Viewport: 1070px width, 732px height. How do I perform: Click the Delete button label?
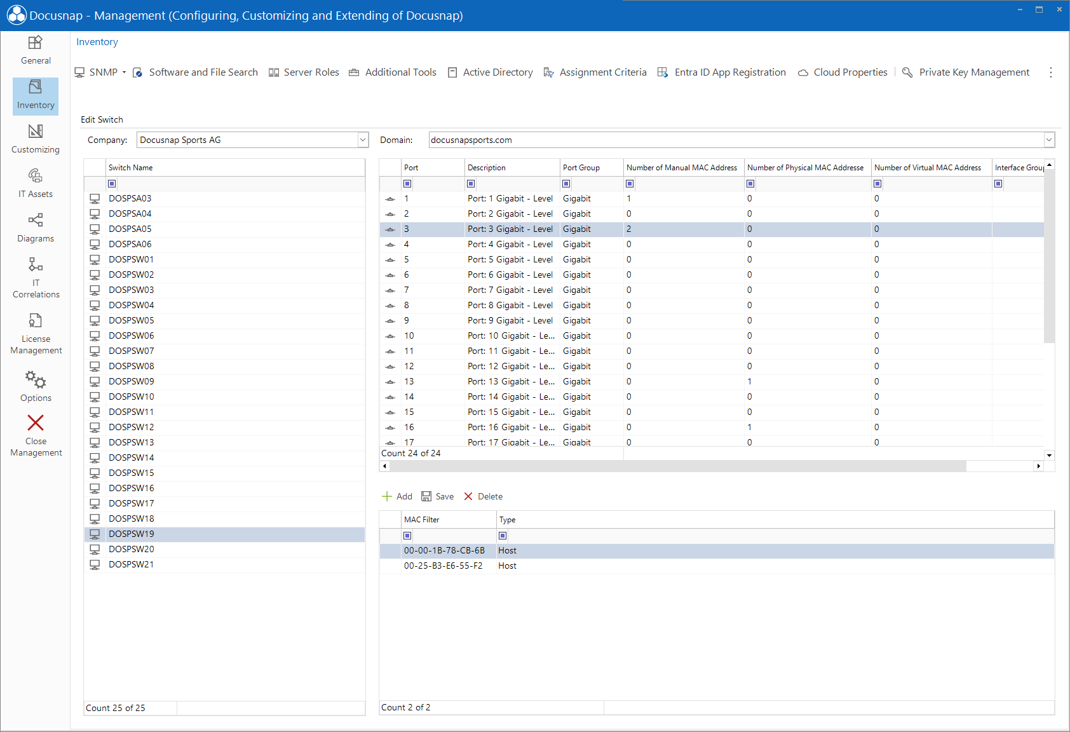[491, 496]
